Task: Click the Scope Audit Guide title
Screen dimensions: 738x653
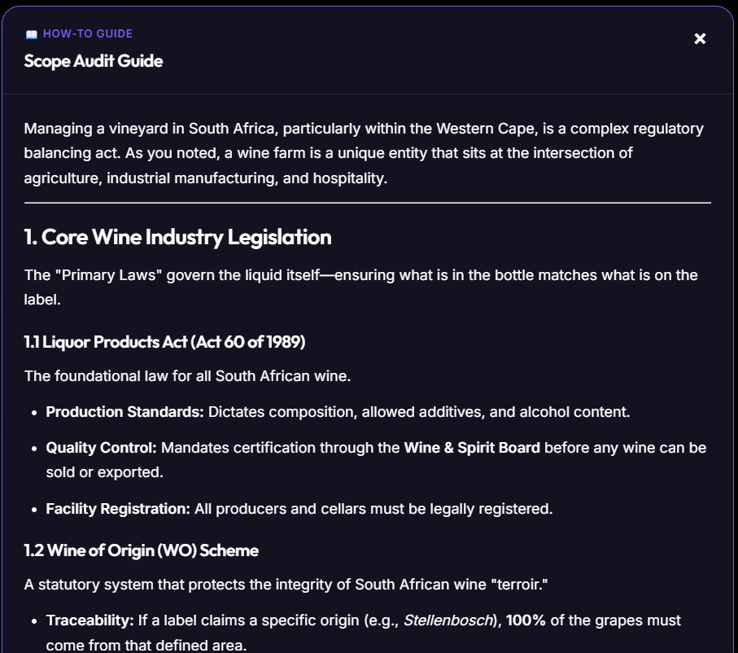Action: click(x=94, y=61)
